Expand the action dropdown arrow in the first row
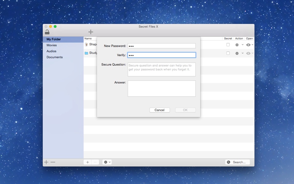The height and width of the screenshot is (184, 294). click(x=242, y=45)
